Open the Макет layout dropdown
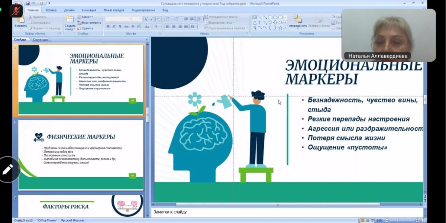Image resolution: width=446 pixels, height=223 pixels. click(87, 17)
